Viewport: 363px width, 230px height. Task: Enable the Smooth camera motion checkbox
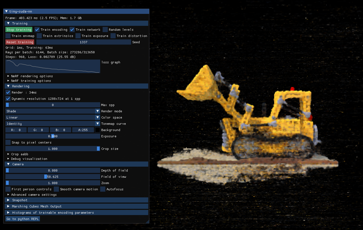(x=56, y=189)
